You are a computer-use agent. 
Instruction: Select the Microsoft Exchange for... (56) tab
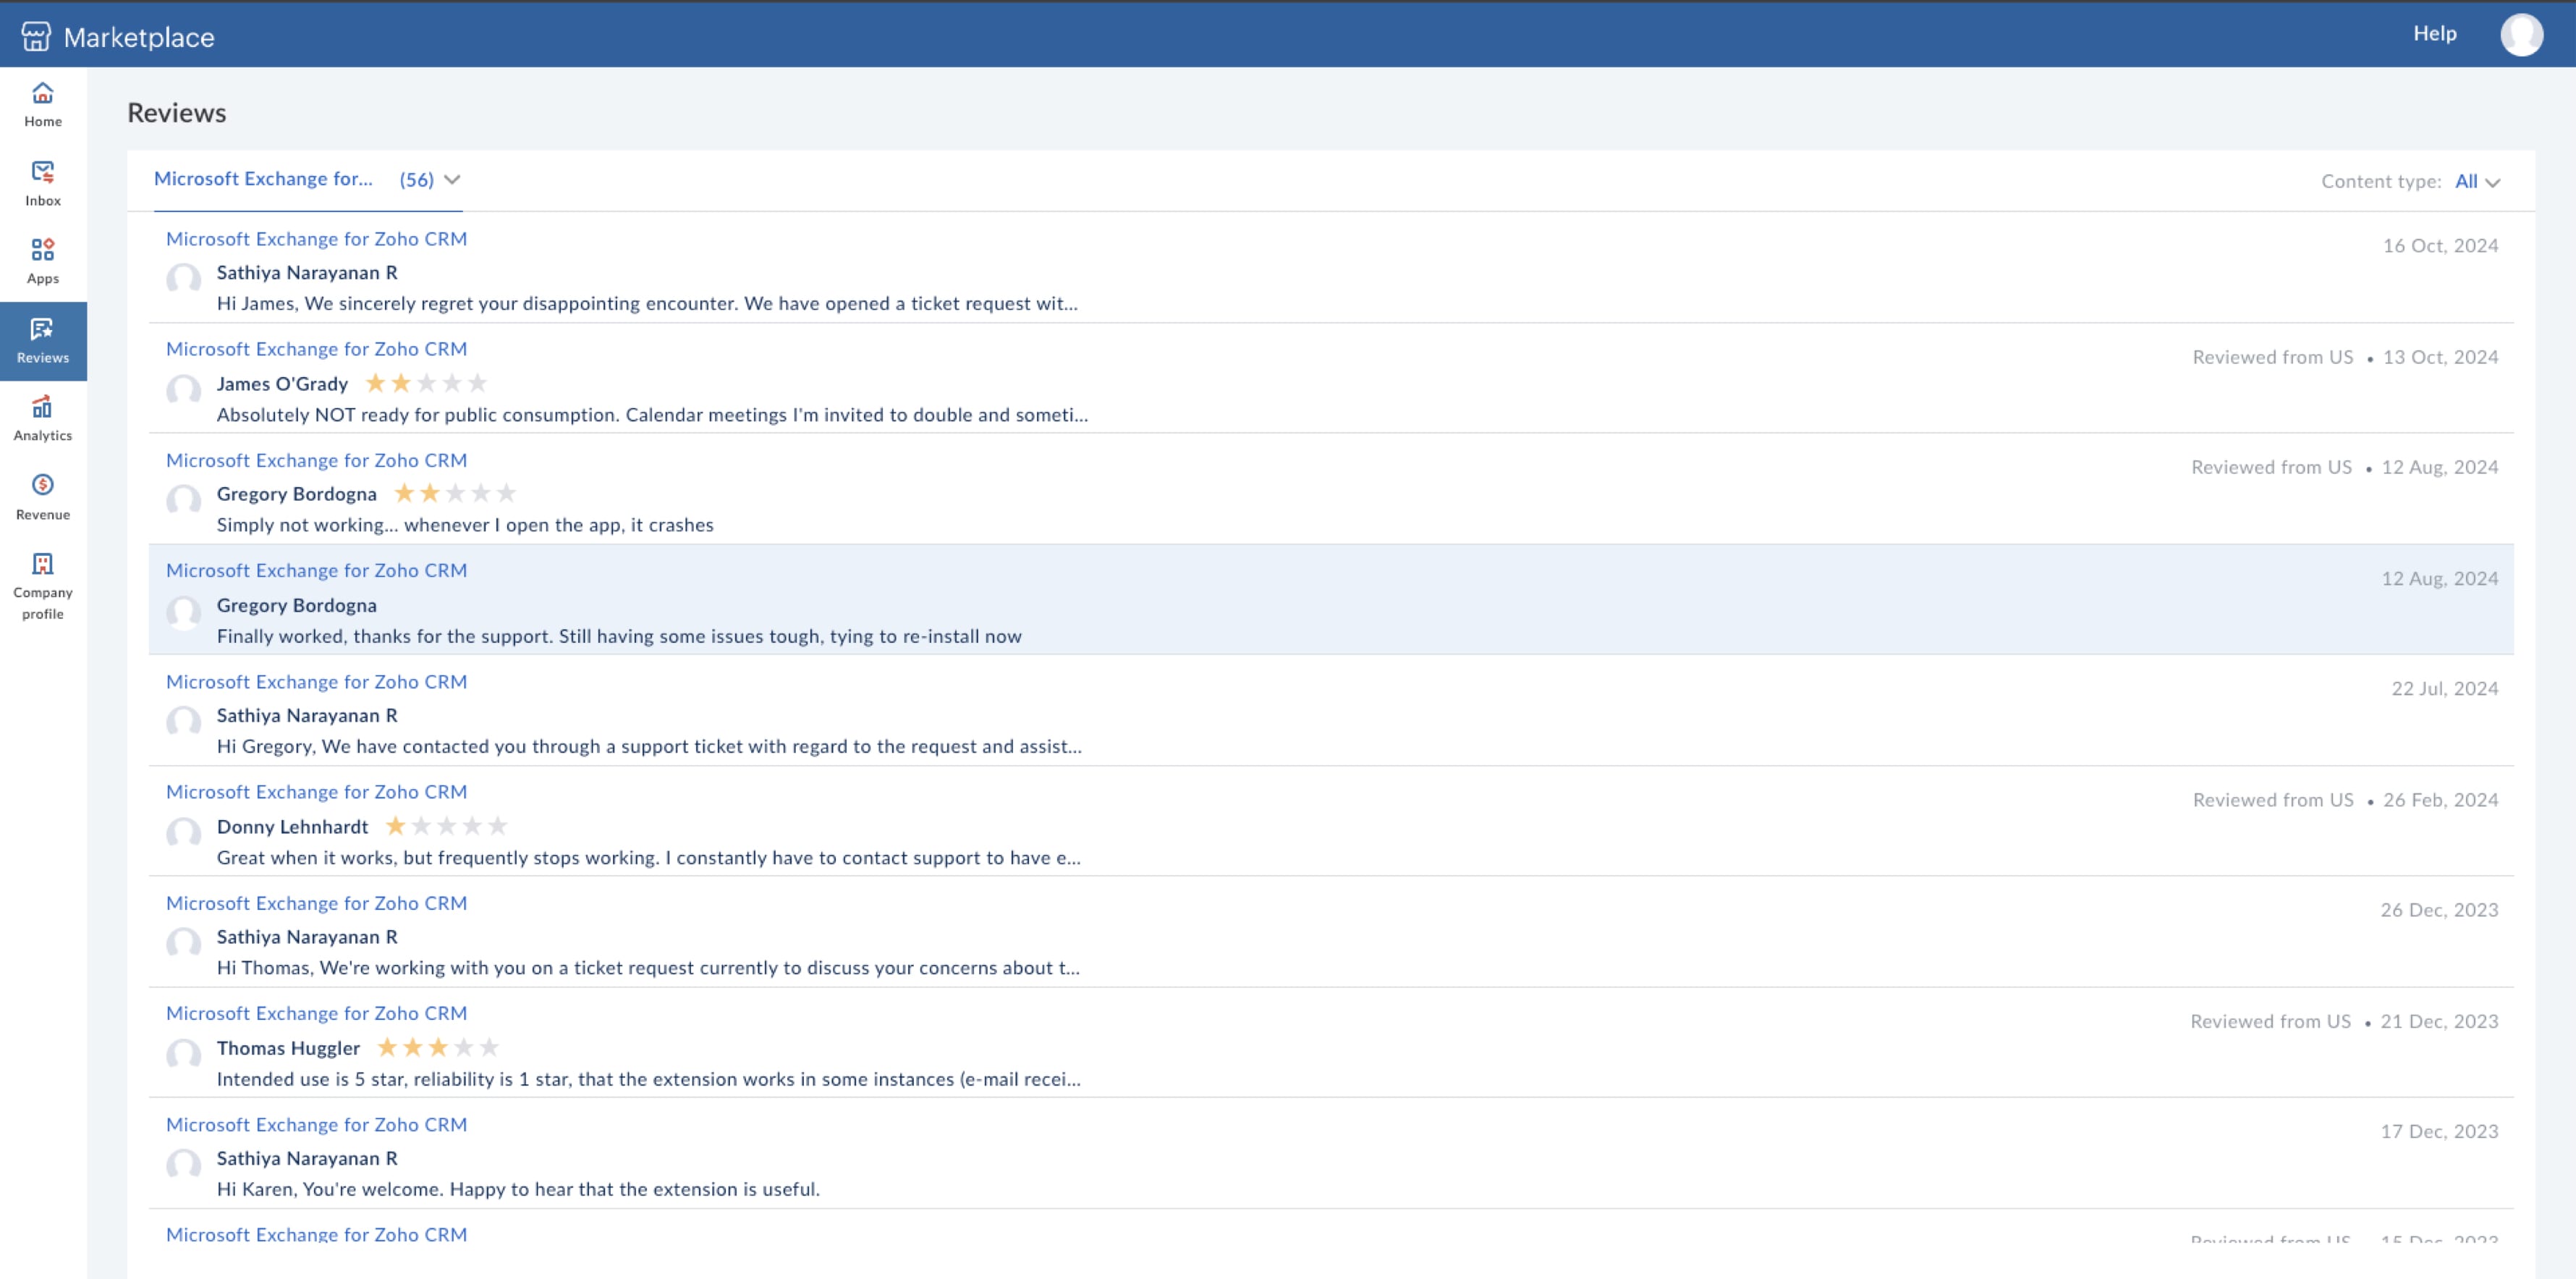[307, 180]
